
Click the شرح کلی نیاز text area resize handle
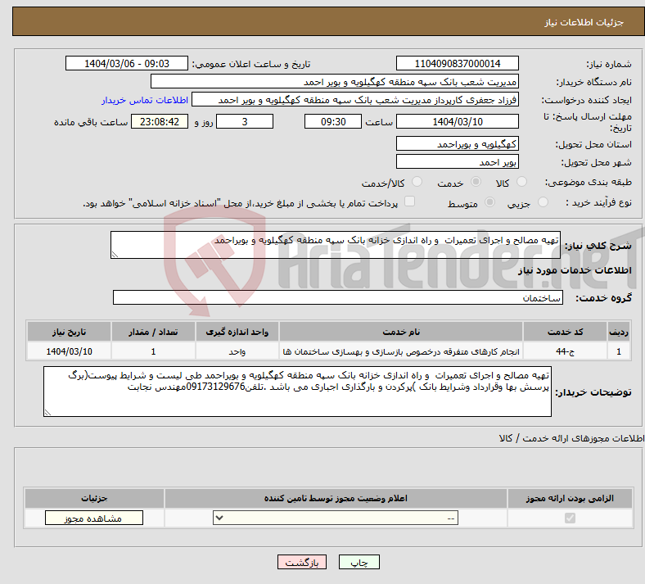coord(115,255)
